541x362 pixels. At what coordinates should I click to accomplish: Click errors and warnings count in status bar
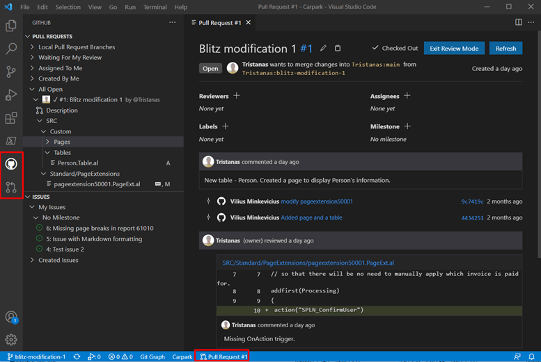pyautogui.click(x=120, y=357)
